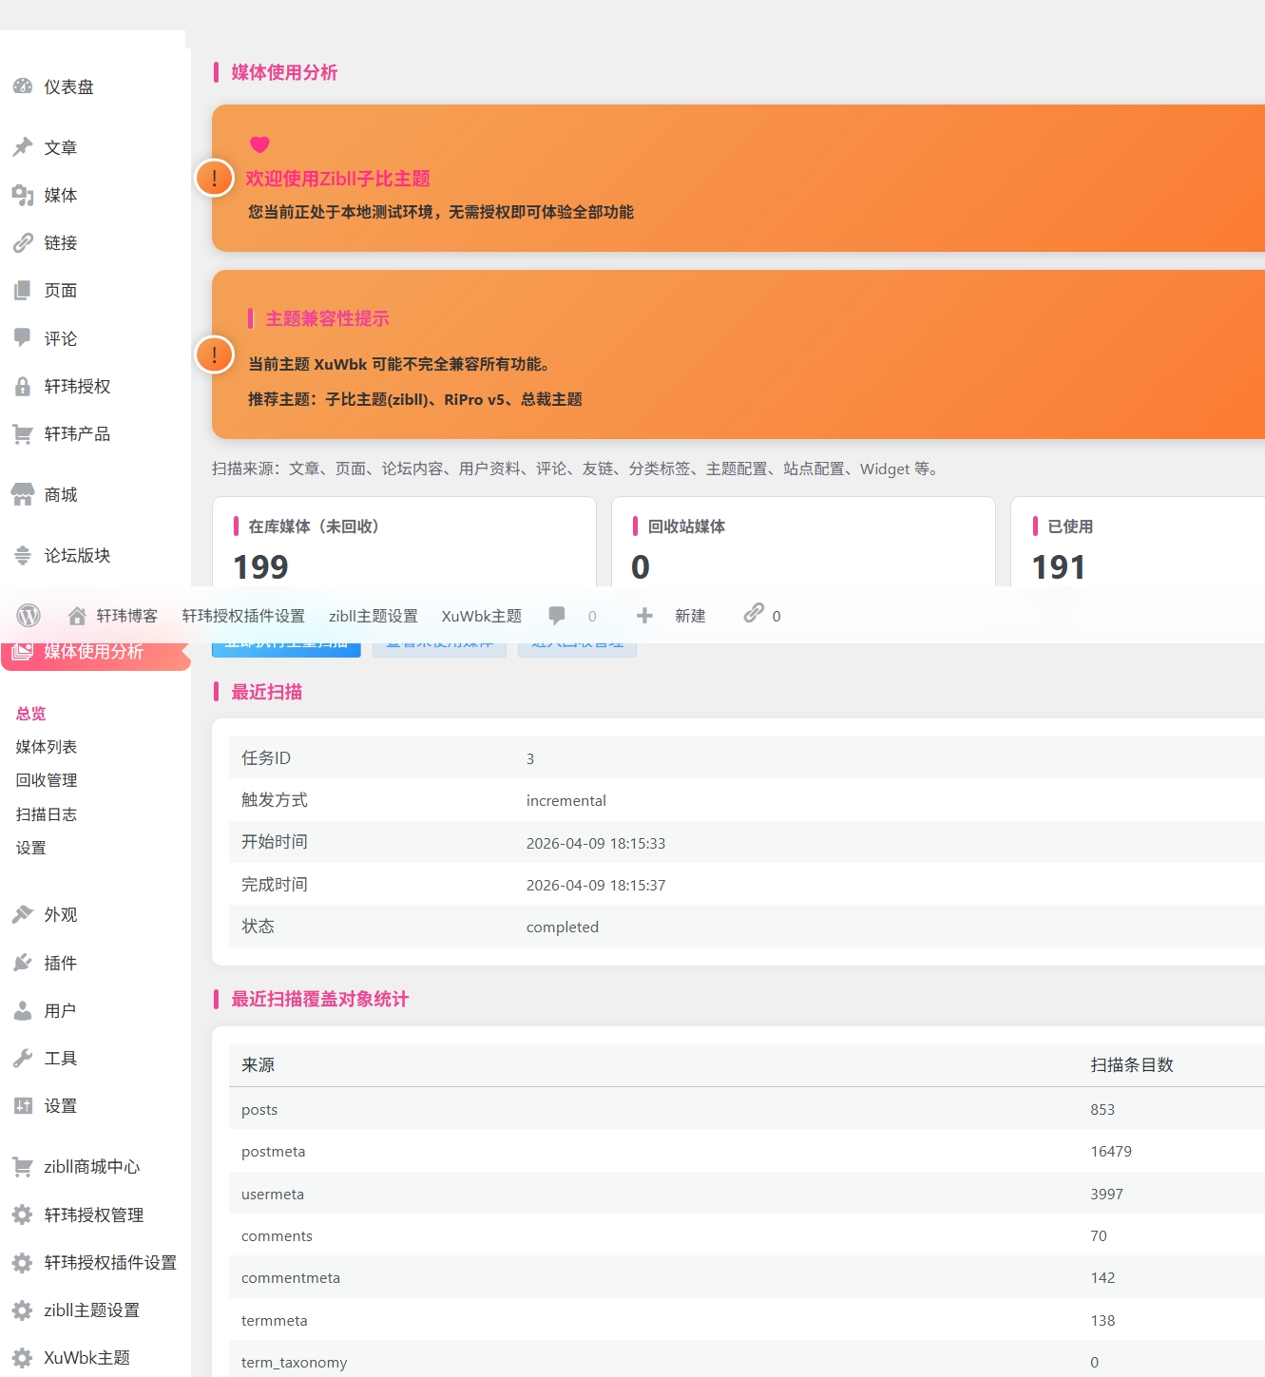Viewport: 1265px width, 1377px height.
Task: Open the 工具 wrench icon
Action: pos(23,1058)
